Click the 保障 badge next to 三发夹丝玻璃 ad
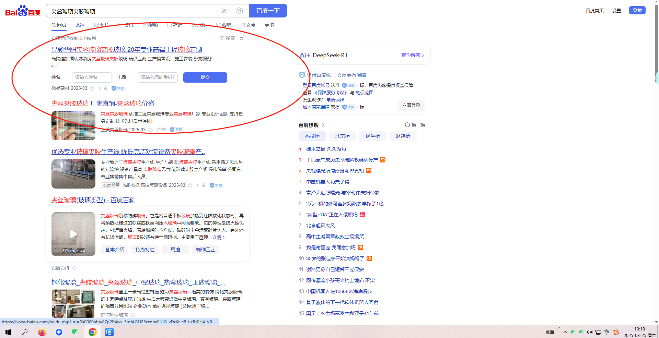Screen dimensions: 659x338 click(177, 130)
